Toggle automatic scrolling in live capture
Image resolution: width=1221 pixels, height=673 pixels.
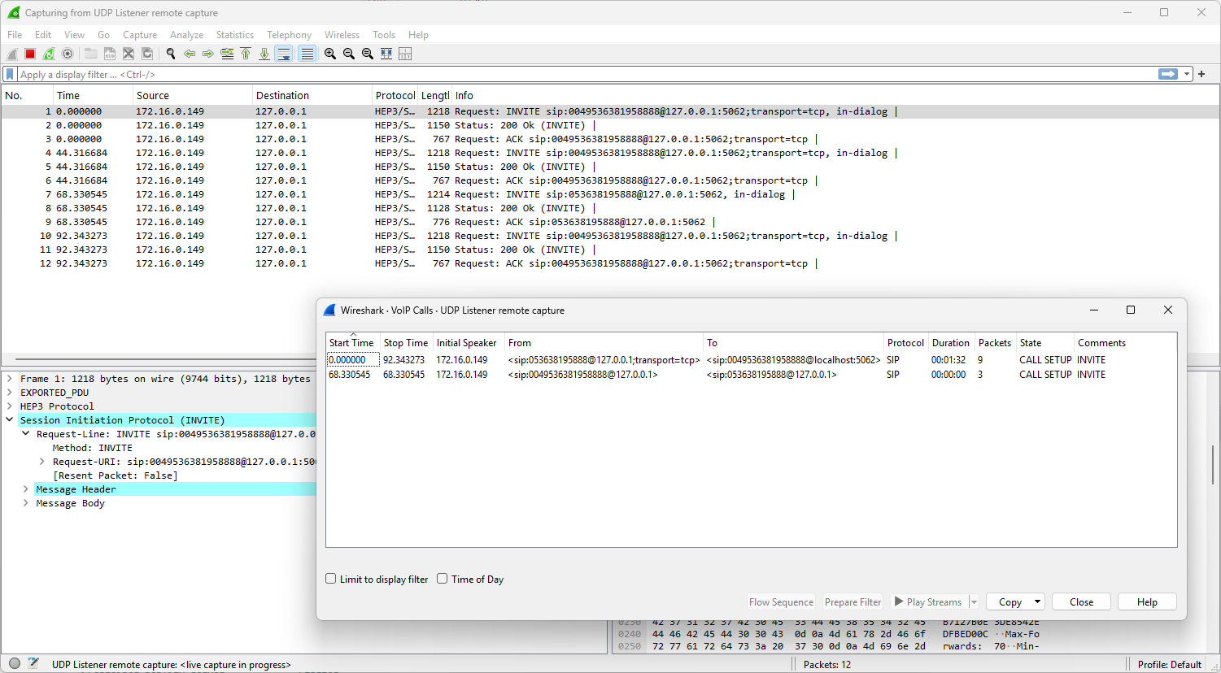[x=282, y=54]
